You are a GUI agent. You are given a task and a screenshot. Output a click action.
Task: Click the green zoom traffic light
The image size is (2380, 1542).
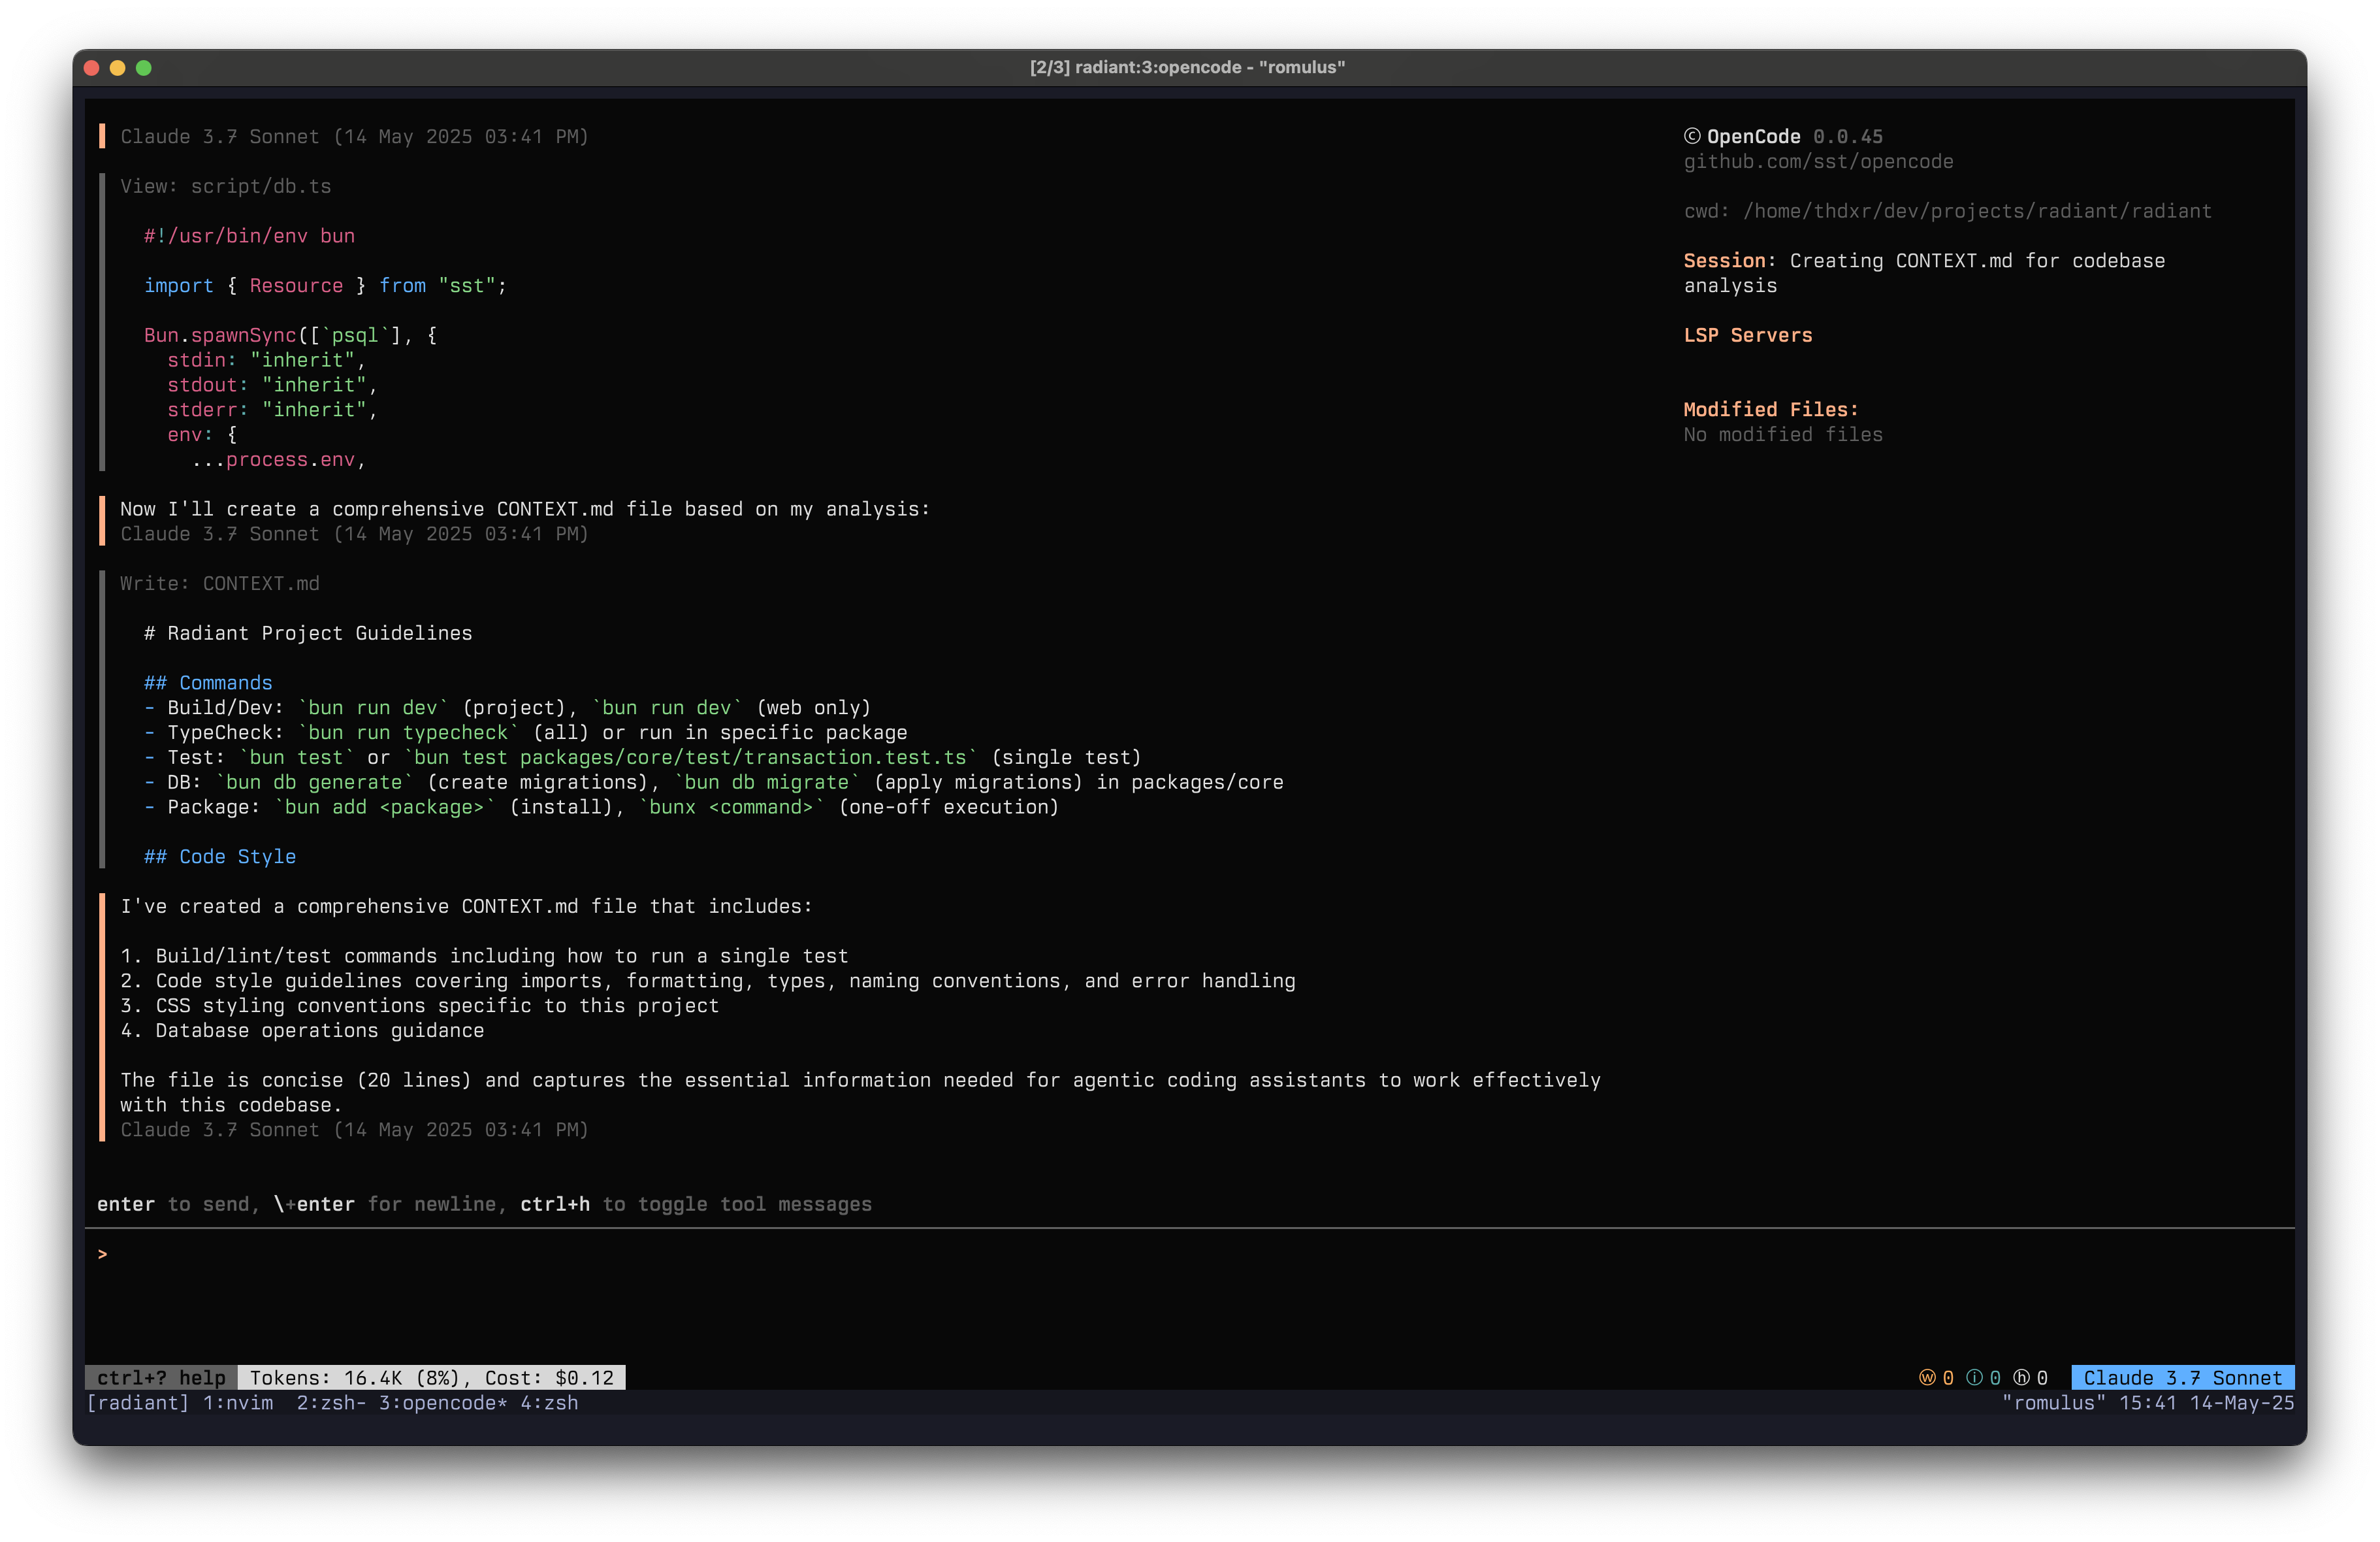tap(145, 68)
